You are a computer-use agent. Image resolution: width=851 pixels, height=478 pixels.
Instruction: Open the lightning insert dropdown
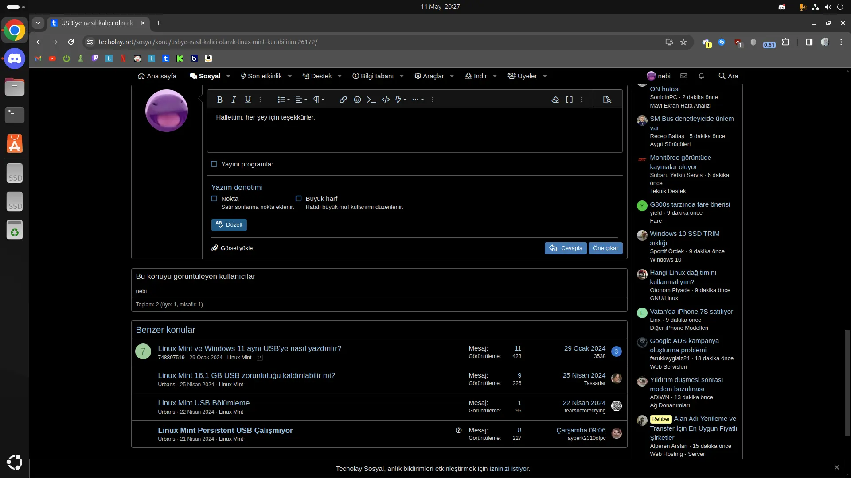click(x=401, y=100)
